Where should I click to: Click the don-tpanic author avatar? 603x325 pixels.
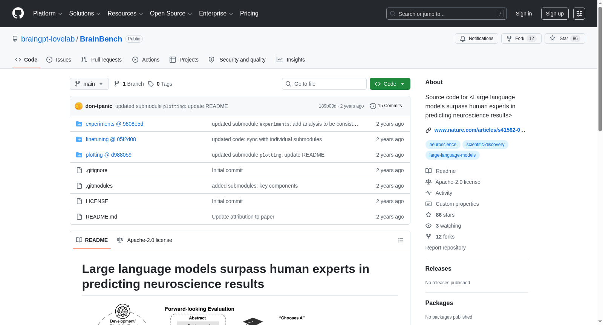pos(79,106)
